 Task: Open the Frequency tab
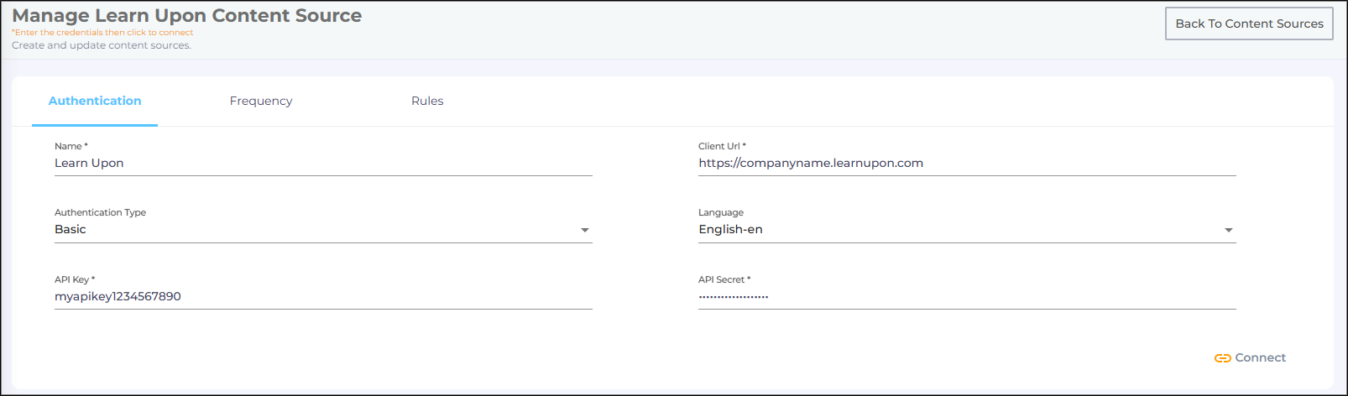pos(261,101)
